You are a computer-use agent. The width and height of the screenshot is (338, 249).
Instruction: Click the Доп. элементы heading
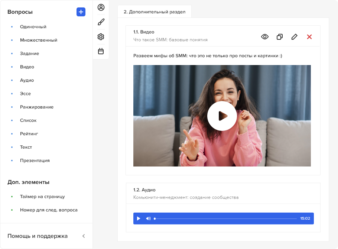pyautogui.click(x=29, y=182)
